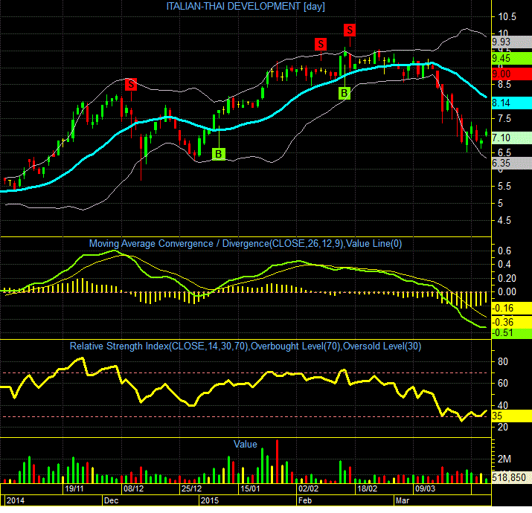Image resolution: width=532 pixels, height=513 pixels.
Task: Click the 2014 year label on timeline
Action: point(16,500)
